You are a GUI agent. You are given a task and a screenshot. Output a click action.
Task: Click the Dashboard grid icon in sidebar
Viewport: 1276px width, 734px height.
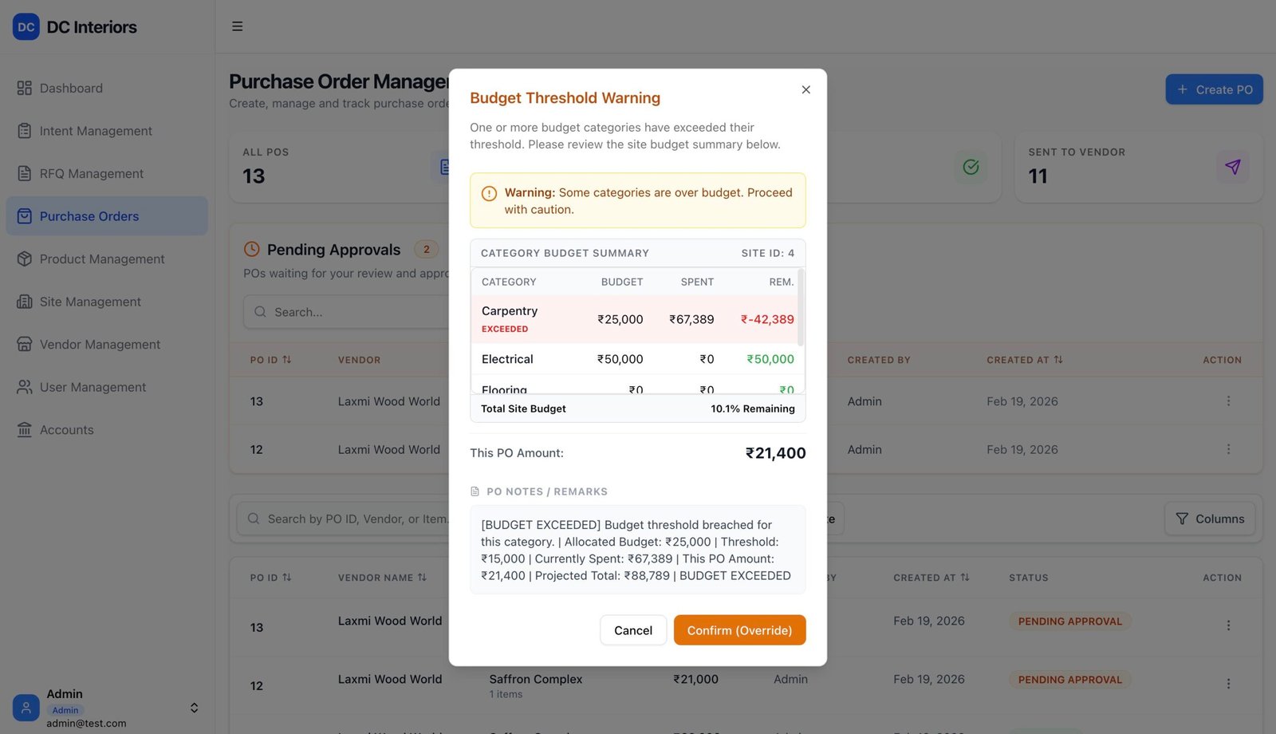click(25, 89)
